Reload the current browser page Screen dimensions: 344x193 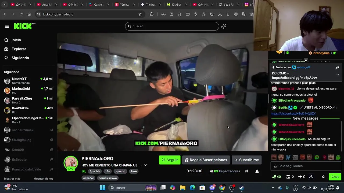point(21,14)
